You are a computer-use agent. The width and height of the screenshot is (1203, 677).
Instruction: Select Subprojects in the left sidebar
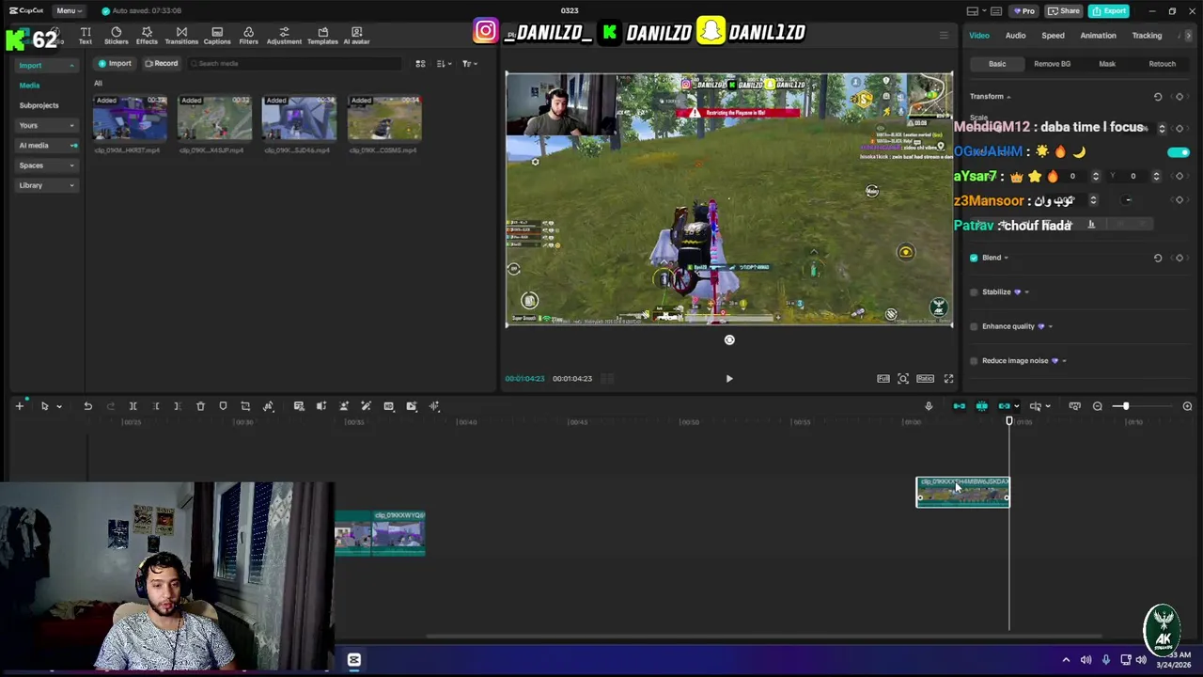[x=39, y=105]
